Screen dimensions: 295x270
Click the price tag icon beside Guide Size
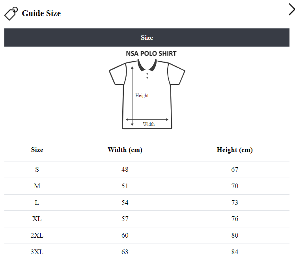[x=11, y=13]
